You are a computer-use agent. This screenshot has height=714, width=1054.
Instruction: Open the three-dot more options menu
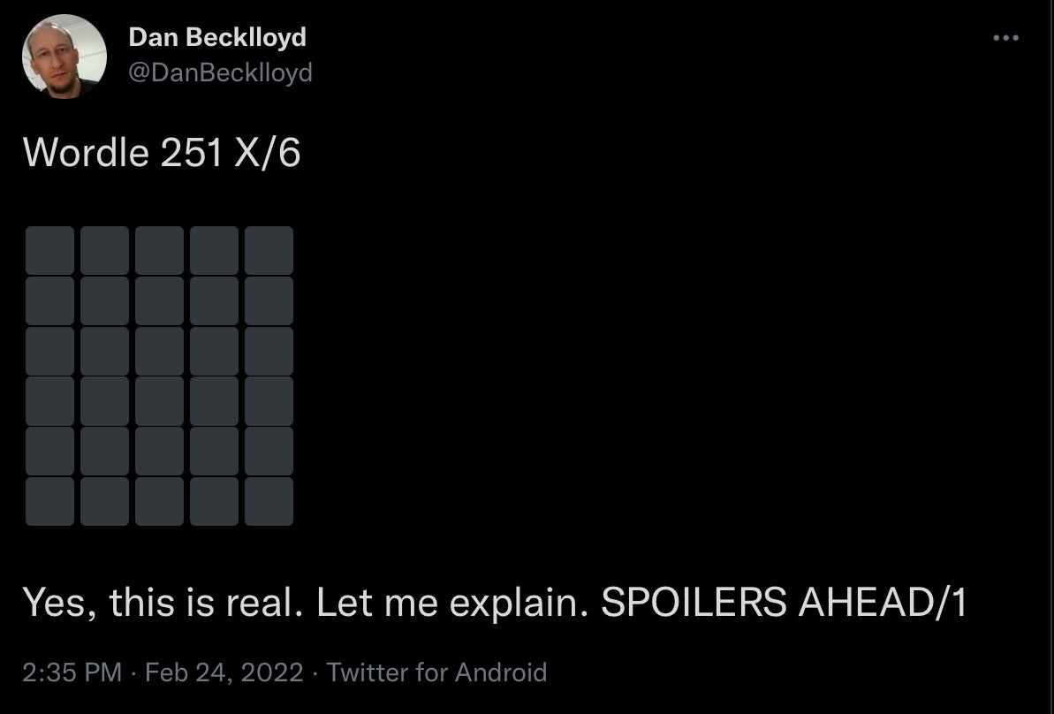1005,38
